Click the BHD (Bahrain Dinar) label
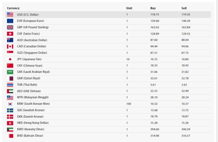Viewport: 218px width, 142px height. [x=30, y=135]
